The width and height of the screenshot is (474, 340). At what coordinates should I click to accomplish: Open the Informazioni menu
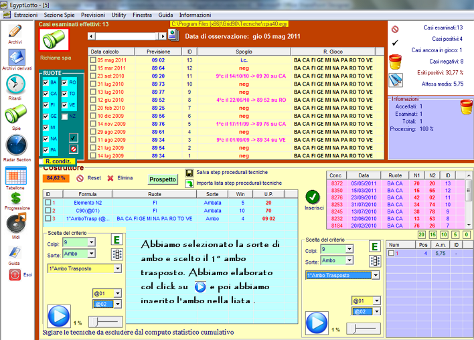[x=195, y=15]
